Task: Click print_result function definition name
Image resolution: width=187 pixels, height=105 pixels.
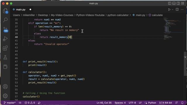Action: click(x=37, y=62)
